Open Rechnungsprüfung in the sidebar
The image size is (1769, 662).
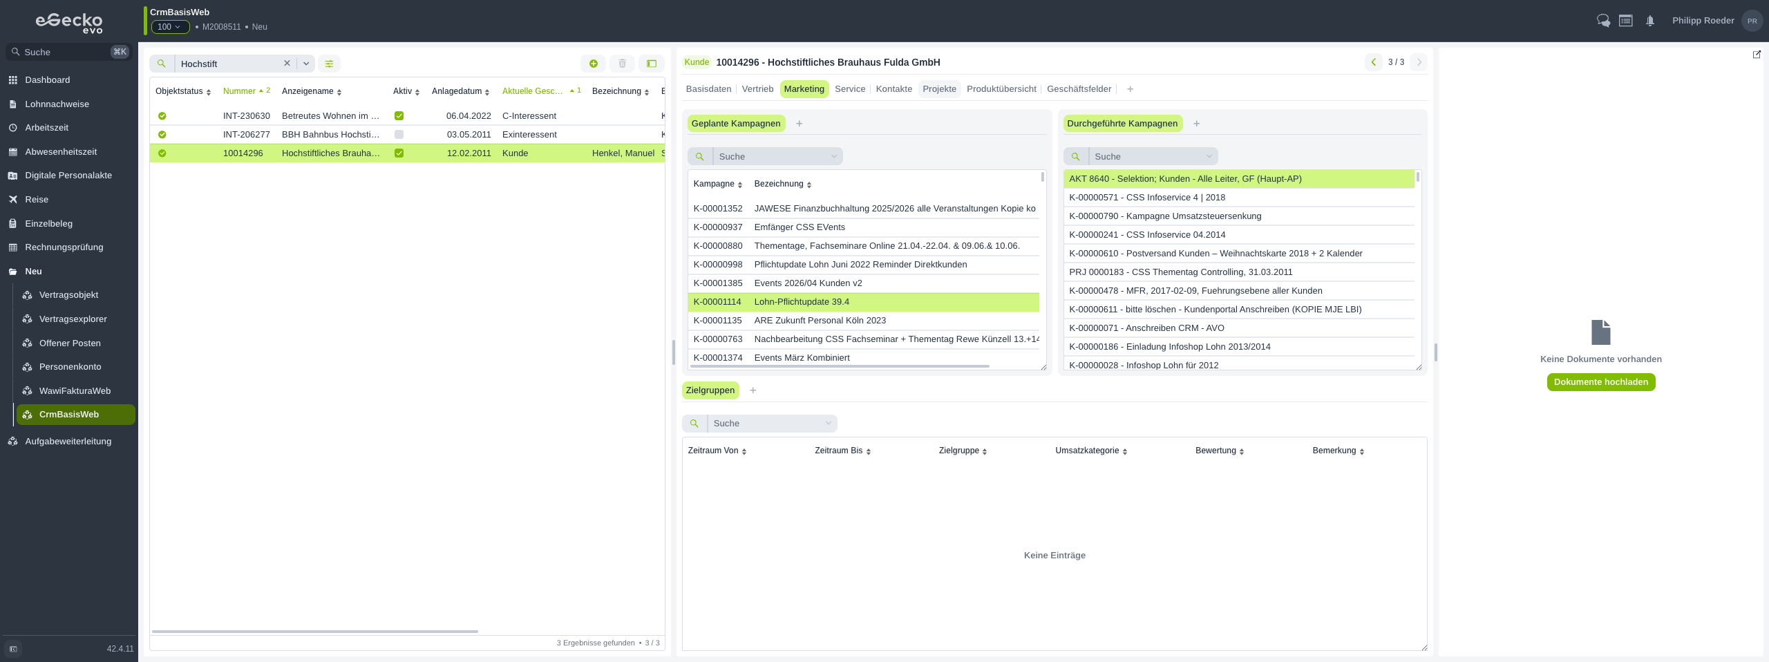click(64, 247)
